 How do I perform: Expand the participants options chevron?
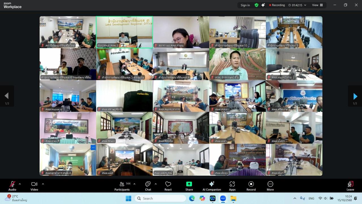[x=134, y=184]
